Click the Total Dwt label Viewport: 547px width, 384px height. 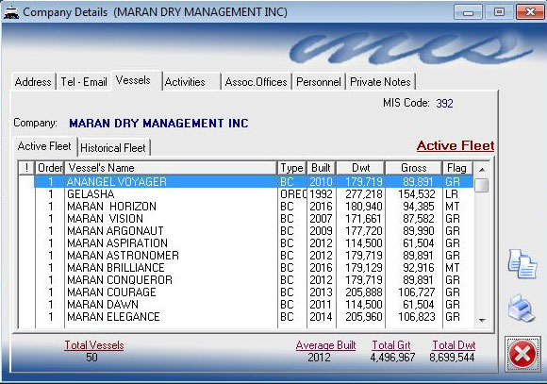pos(454,345)
